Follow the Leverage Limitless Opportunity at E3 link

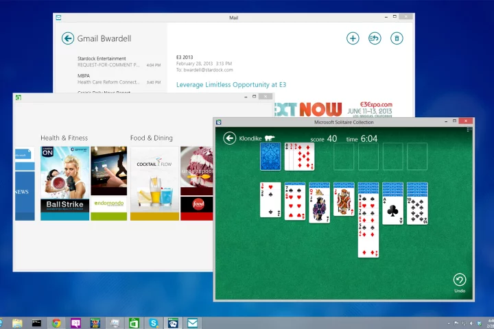pyautogui.click(x=231, y=85)
